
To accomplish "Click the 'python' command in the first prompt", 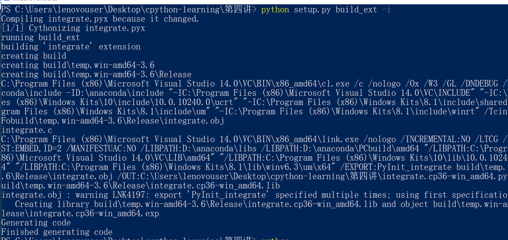I will [x=275, y=9].
